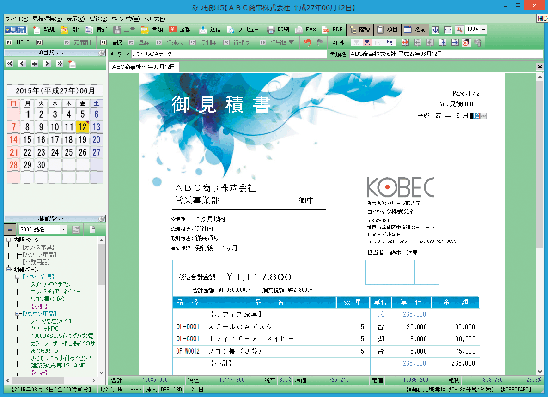Open the 行属性 dropdown

tap(292, 42)
